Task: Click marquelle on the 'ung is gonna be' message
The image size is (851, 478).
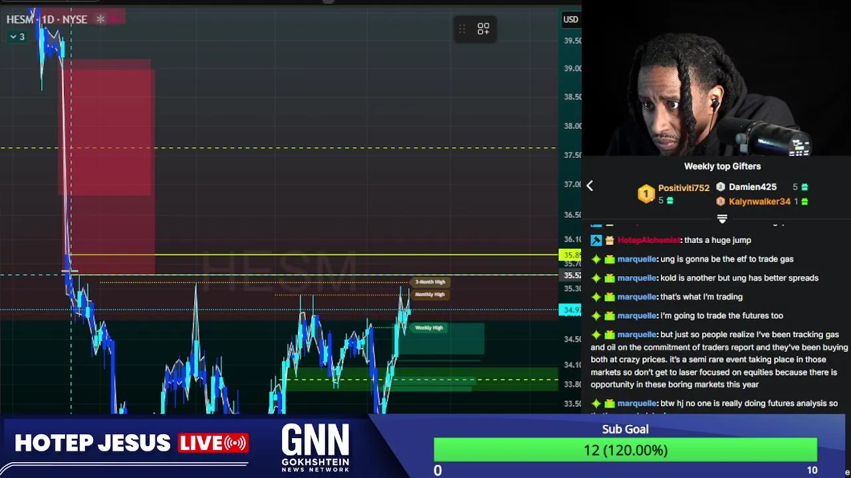Action: pyautogui.click(x=637, y=259)
